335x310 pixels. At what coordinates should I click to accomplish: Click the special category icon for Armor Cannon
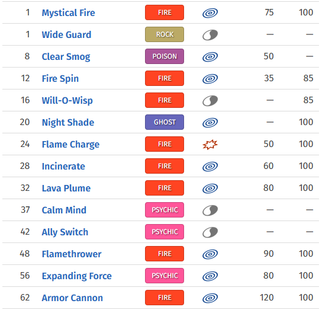click(x=210, y=298)
